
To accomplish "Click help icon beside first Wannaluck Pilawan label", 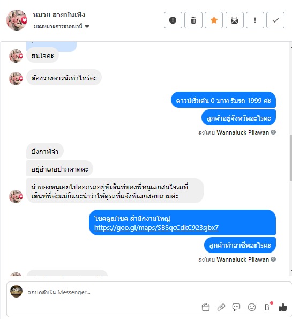I will pos(273,132).
